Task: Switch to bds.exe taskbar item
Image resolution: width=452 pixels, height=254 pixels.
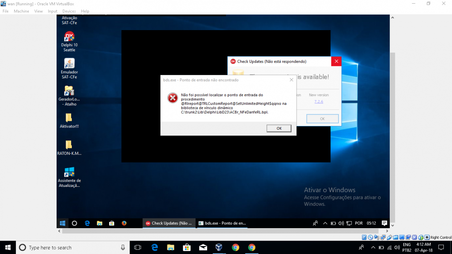Action: point(222,223)
